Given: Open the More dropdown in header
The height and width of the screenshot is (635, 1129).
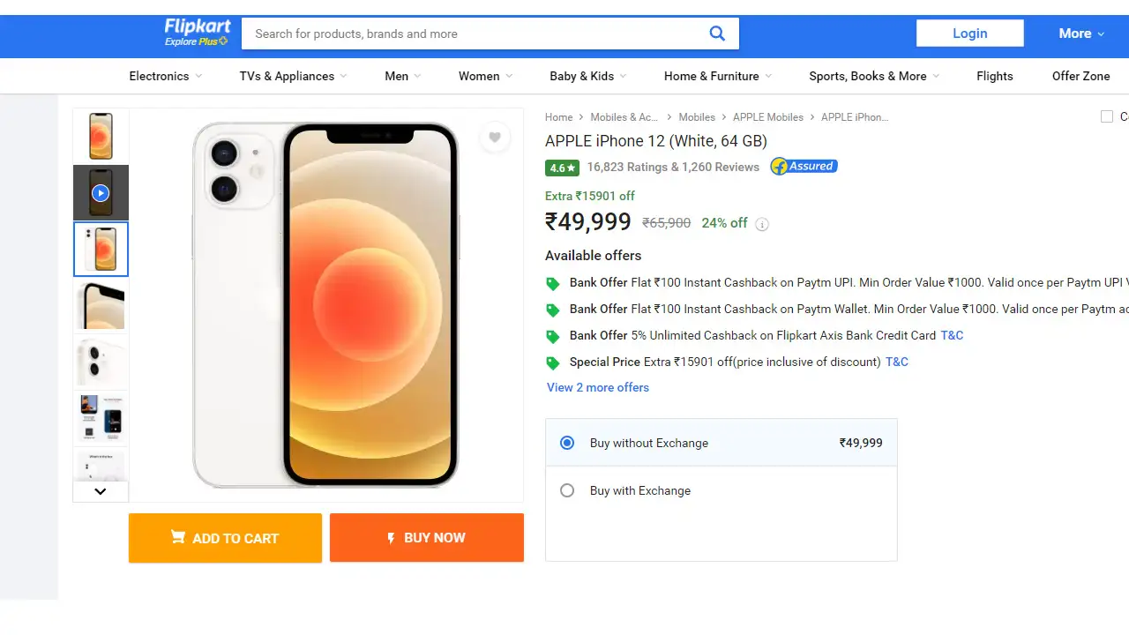Looking at the screenshot, I should [1080, 33].
